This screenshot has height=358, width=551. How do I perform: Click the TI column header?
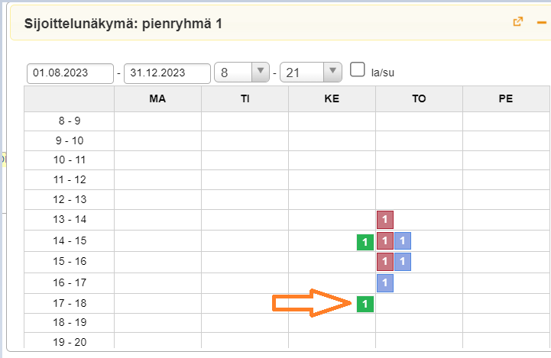245,98
